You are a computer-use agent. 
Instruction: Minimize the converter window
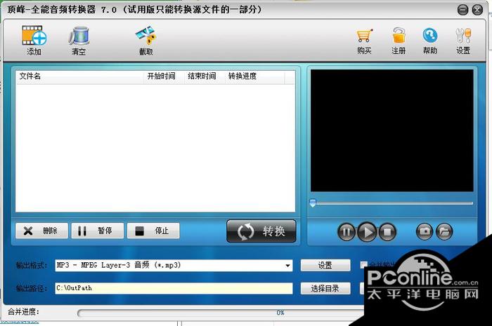pos(462,10)
